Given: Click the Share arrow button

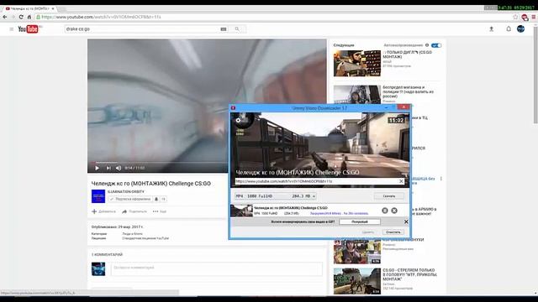Looking at the screenshot, I should pos(134,211).
